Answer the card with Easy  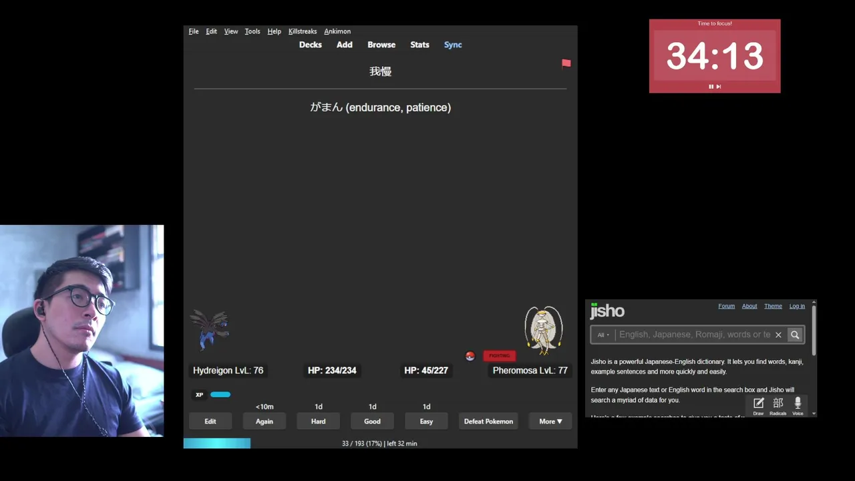[427, 422]
